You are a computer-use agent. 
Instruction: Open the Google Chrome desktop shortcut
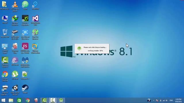tap(5, 76)
